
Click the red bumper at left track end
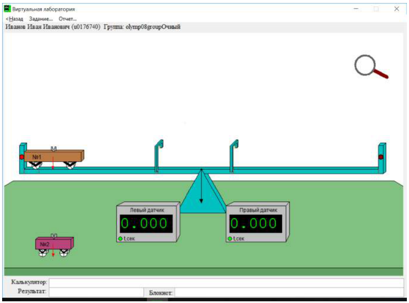coord(22,157)
